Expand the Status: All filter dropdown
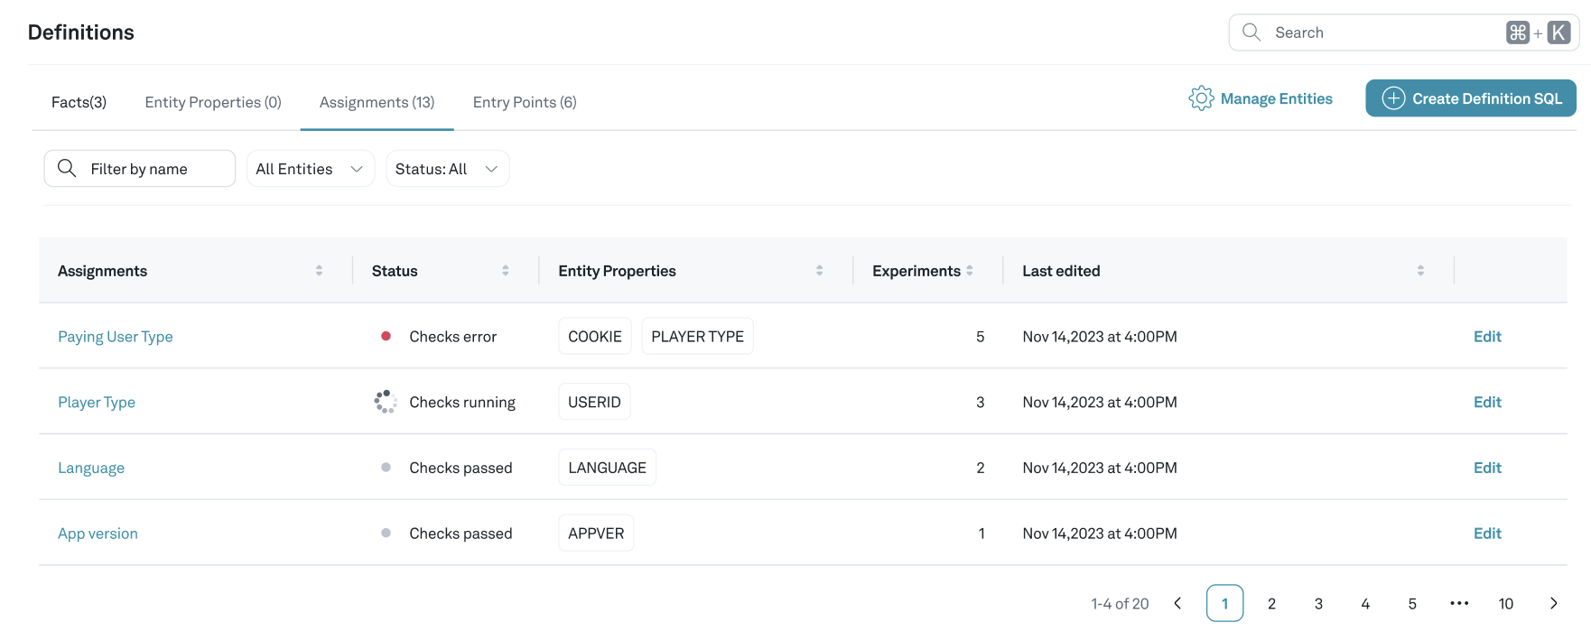Viewport: 1591px width, 641px height. click(447, 169)
